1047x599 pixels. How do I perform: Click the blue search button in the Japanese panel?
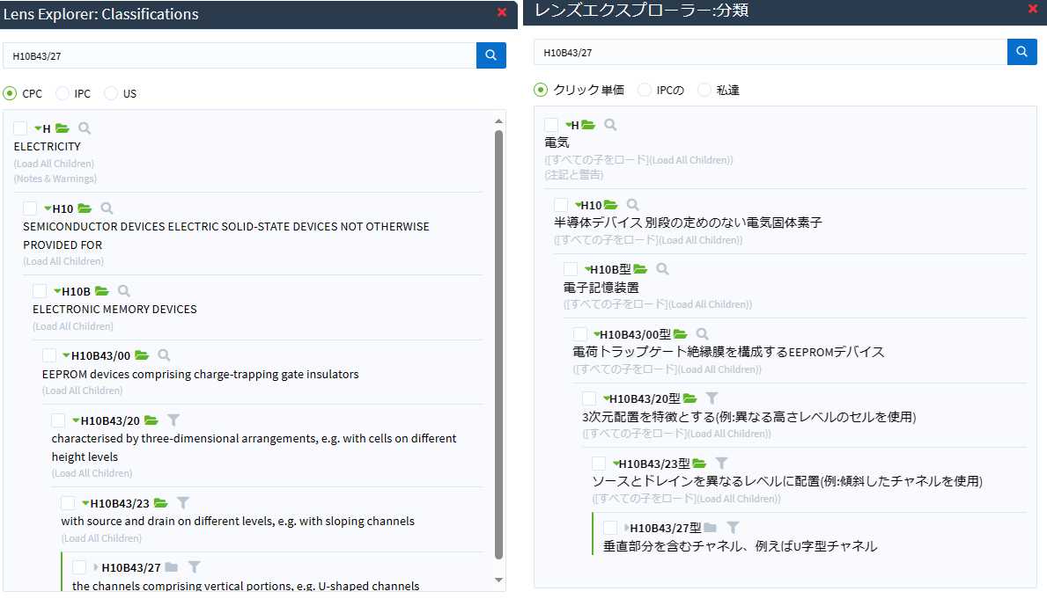click(x=1021, y=52)
